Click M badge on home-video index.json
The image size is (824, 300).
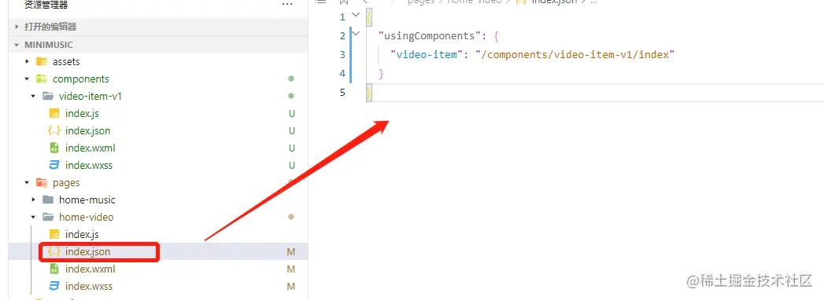click(290, 252)
